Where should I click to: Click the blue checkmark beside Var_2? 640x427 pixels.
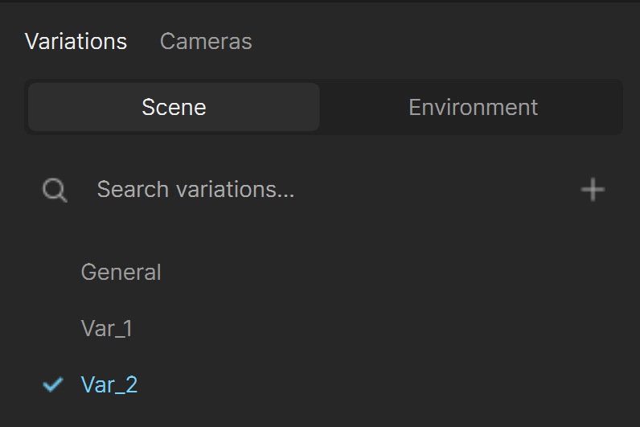click(53, 384)
